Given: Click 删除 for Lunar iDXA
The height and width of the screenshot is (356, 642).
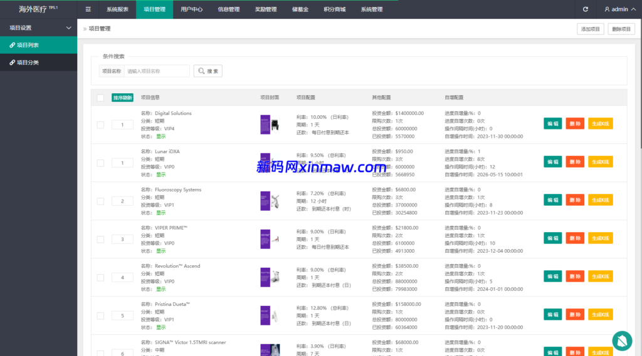Looking at the screenshot, I should click(575, 162).
